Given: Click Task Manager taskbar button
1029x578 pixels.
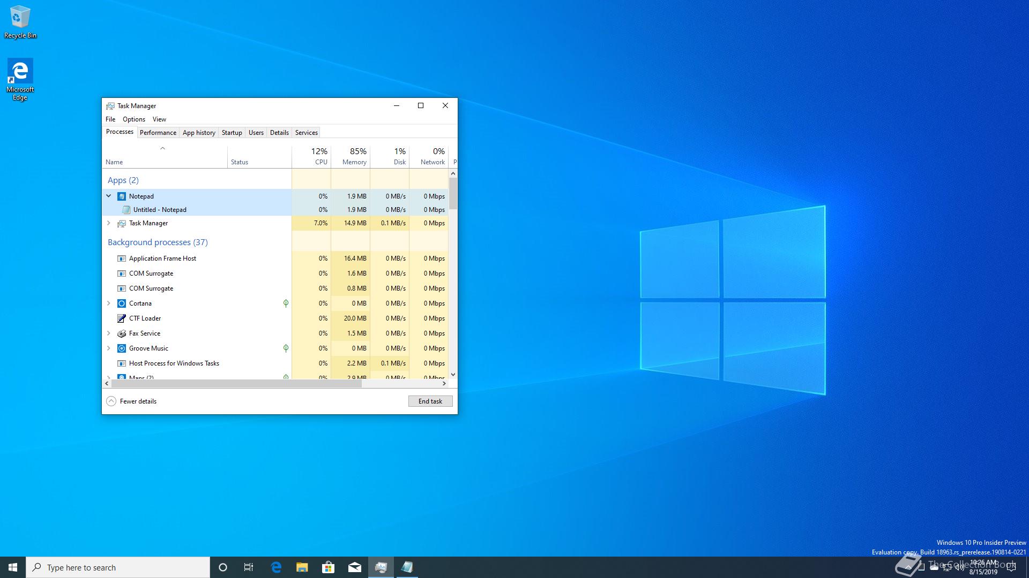Looking at the screenshot, I should click(x=381, y=567).
